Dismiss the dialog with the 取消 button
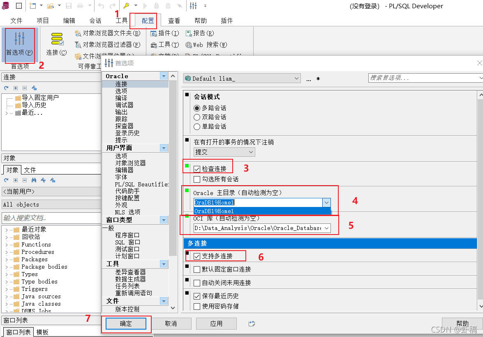Screen dimensions: 483x337 coord(172,323)
